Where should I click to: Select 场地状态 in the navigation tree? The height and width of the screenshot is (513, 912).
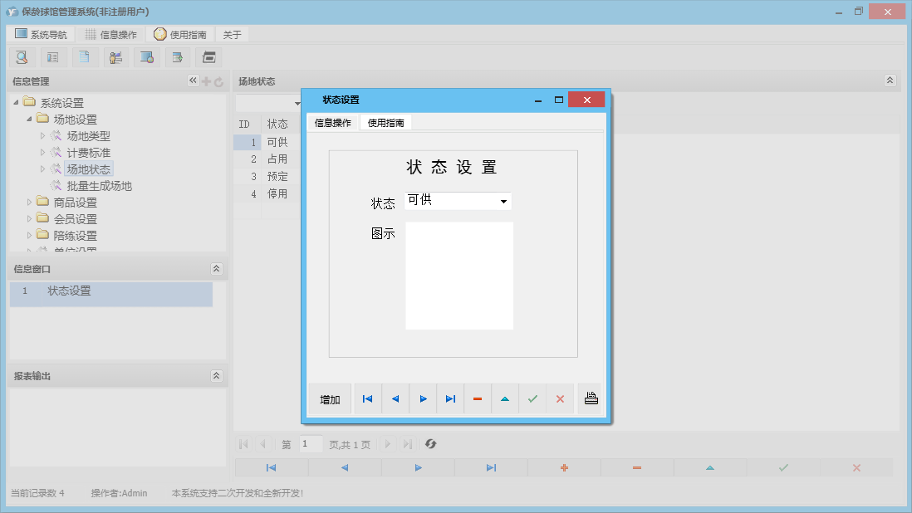tap(87, 169)
